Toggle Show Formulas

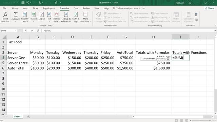160,14
